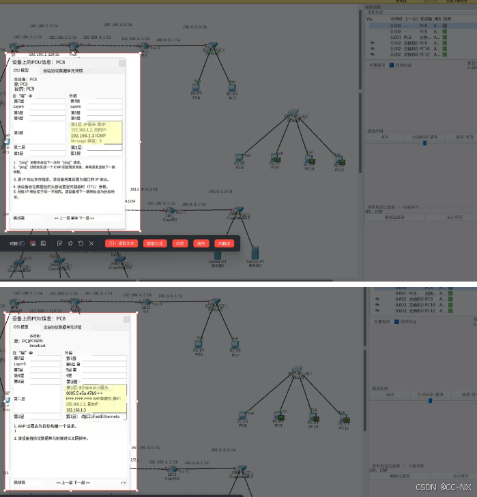The width and height of the screenshot is (477, 497).
Task: Select PC8 device in upper topology
Action: [240, 158]
